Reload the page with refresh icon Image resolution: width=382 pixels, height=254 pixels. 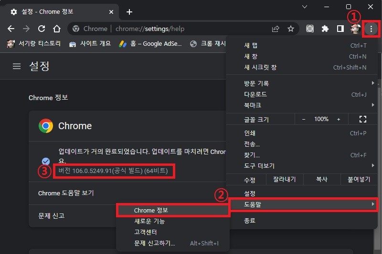[x=42, y=29]
